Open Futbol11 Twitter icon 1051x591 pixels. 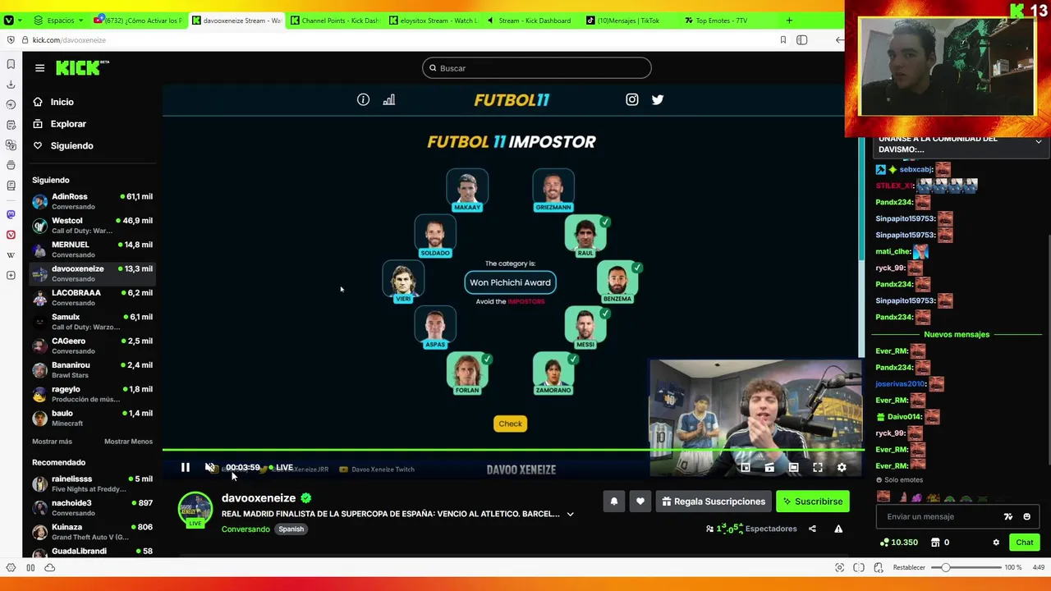tap(658, 99)
